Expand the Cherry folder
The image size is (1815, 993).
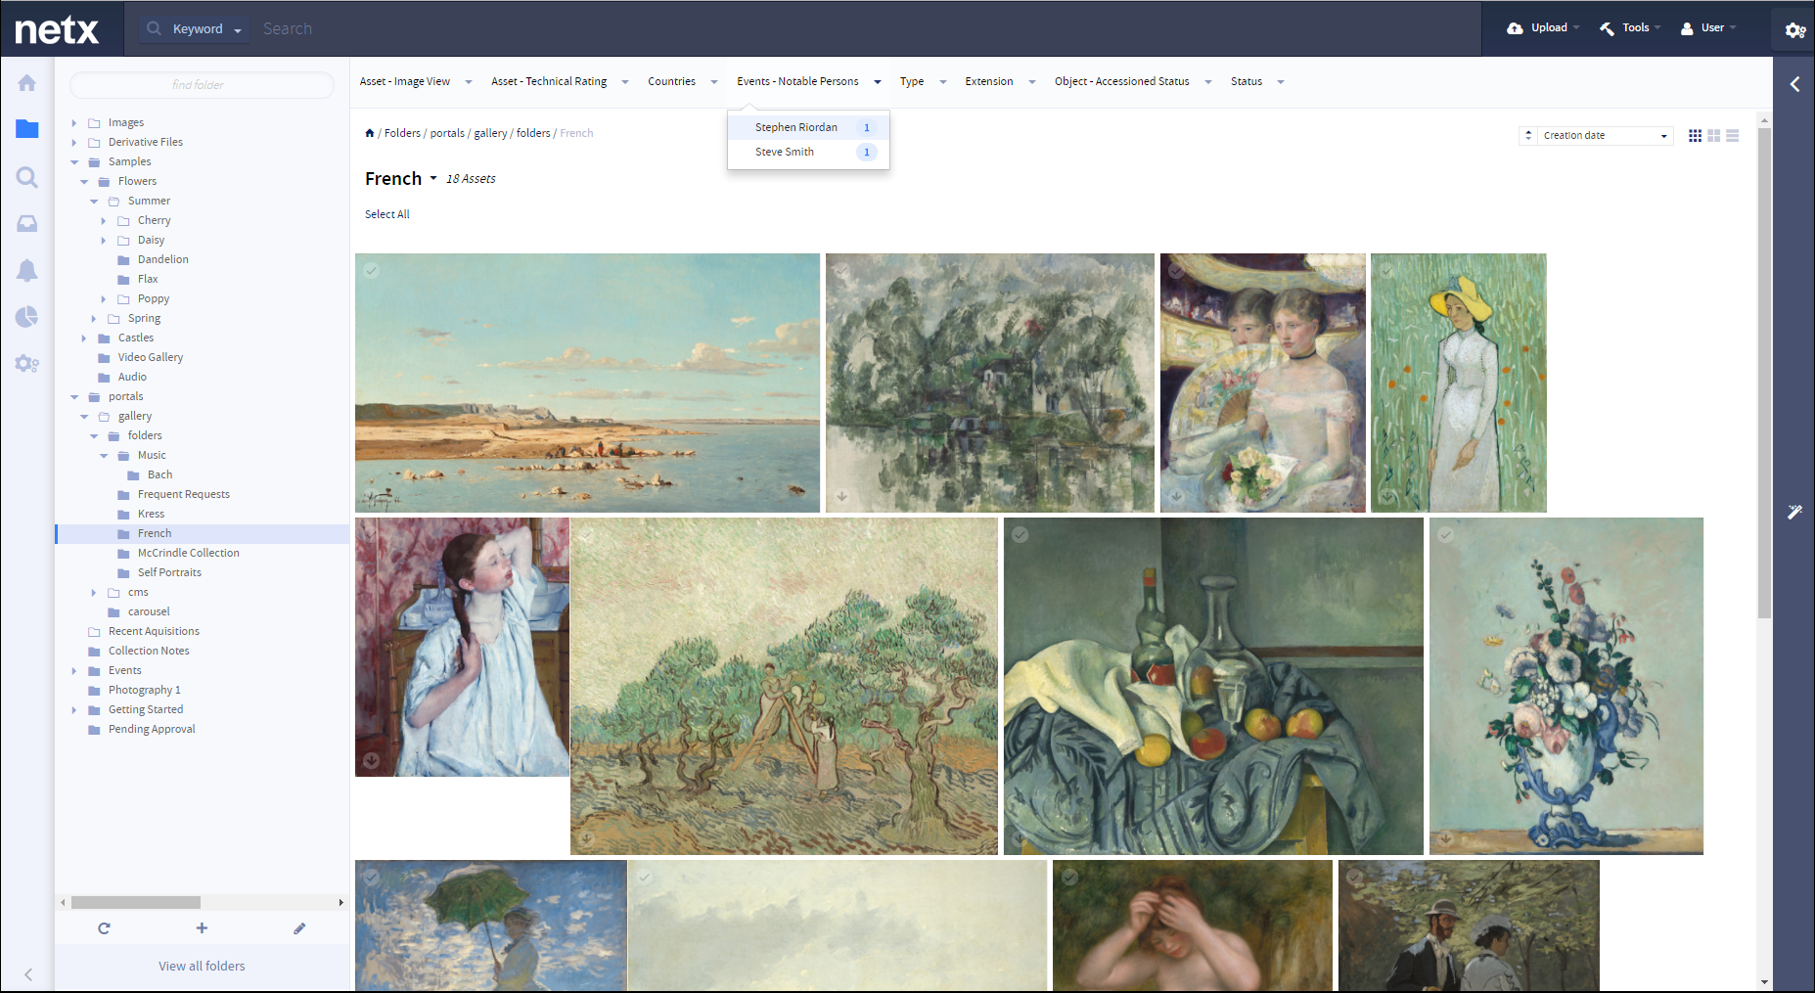pos(103,221)
